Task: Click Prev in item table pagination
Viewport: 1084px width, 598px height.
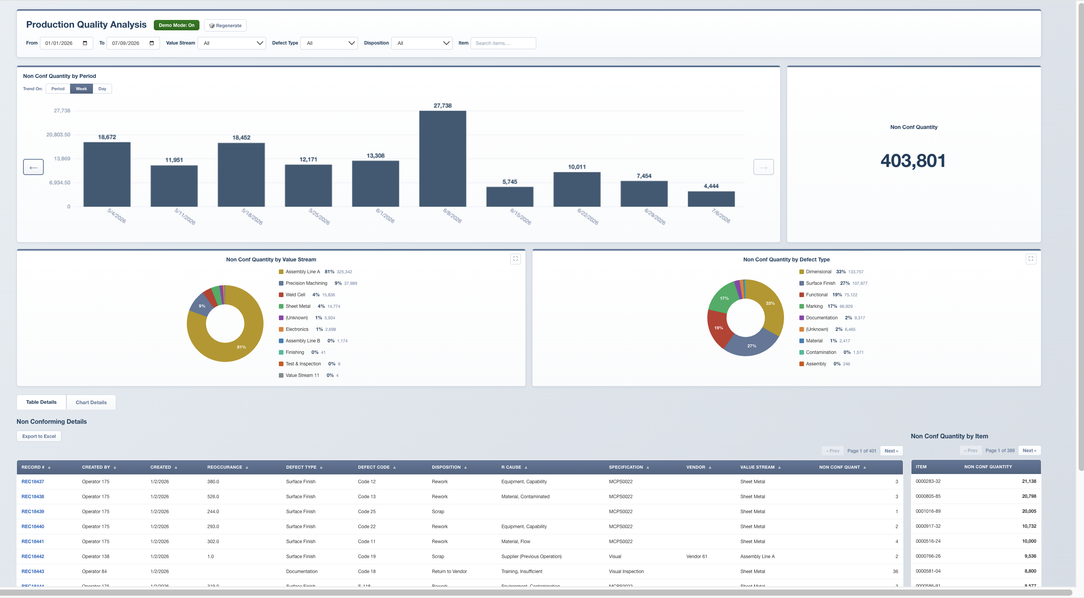Action: point(971,450)
